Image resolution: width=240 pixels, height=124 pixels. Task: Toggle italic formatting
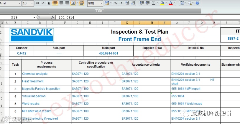(x=43, y=3)
